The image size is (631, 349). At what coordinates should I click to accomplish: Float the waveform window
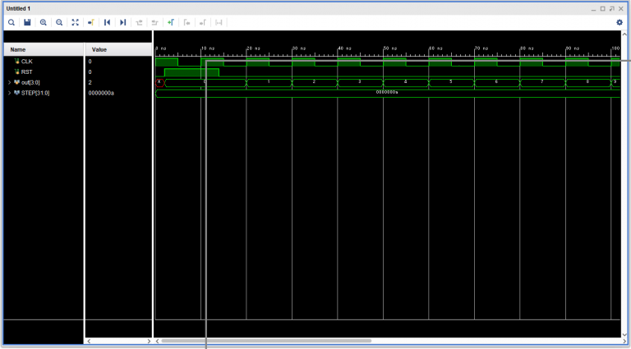[x=611, y=7]
